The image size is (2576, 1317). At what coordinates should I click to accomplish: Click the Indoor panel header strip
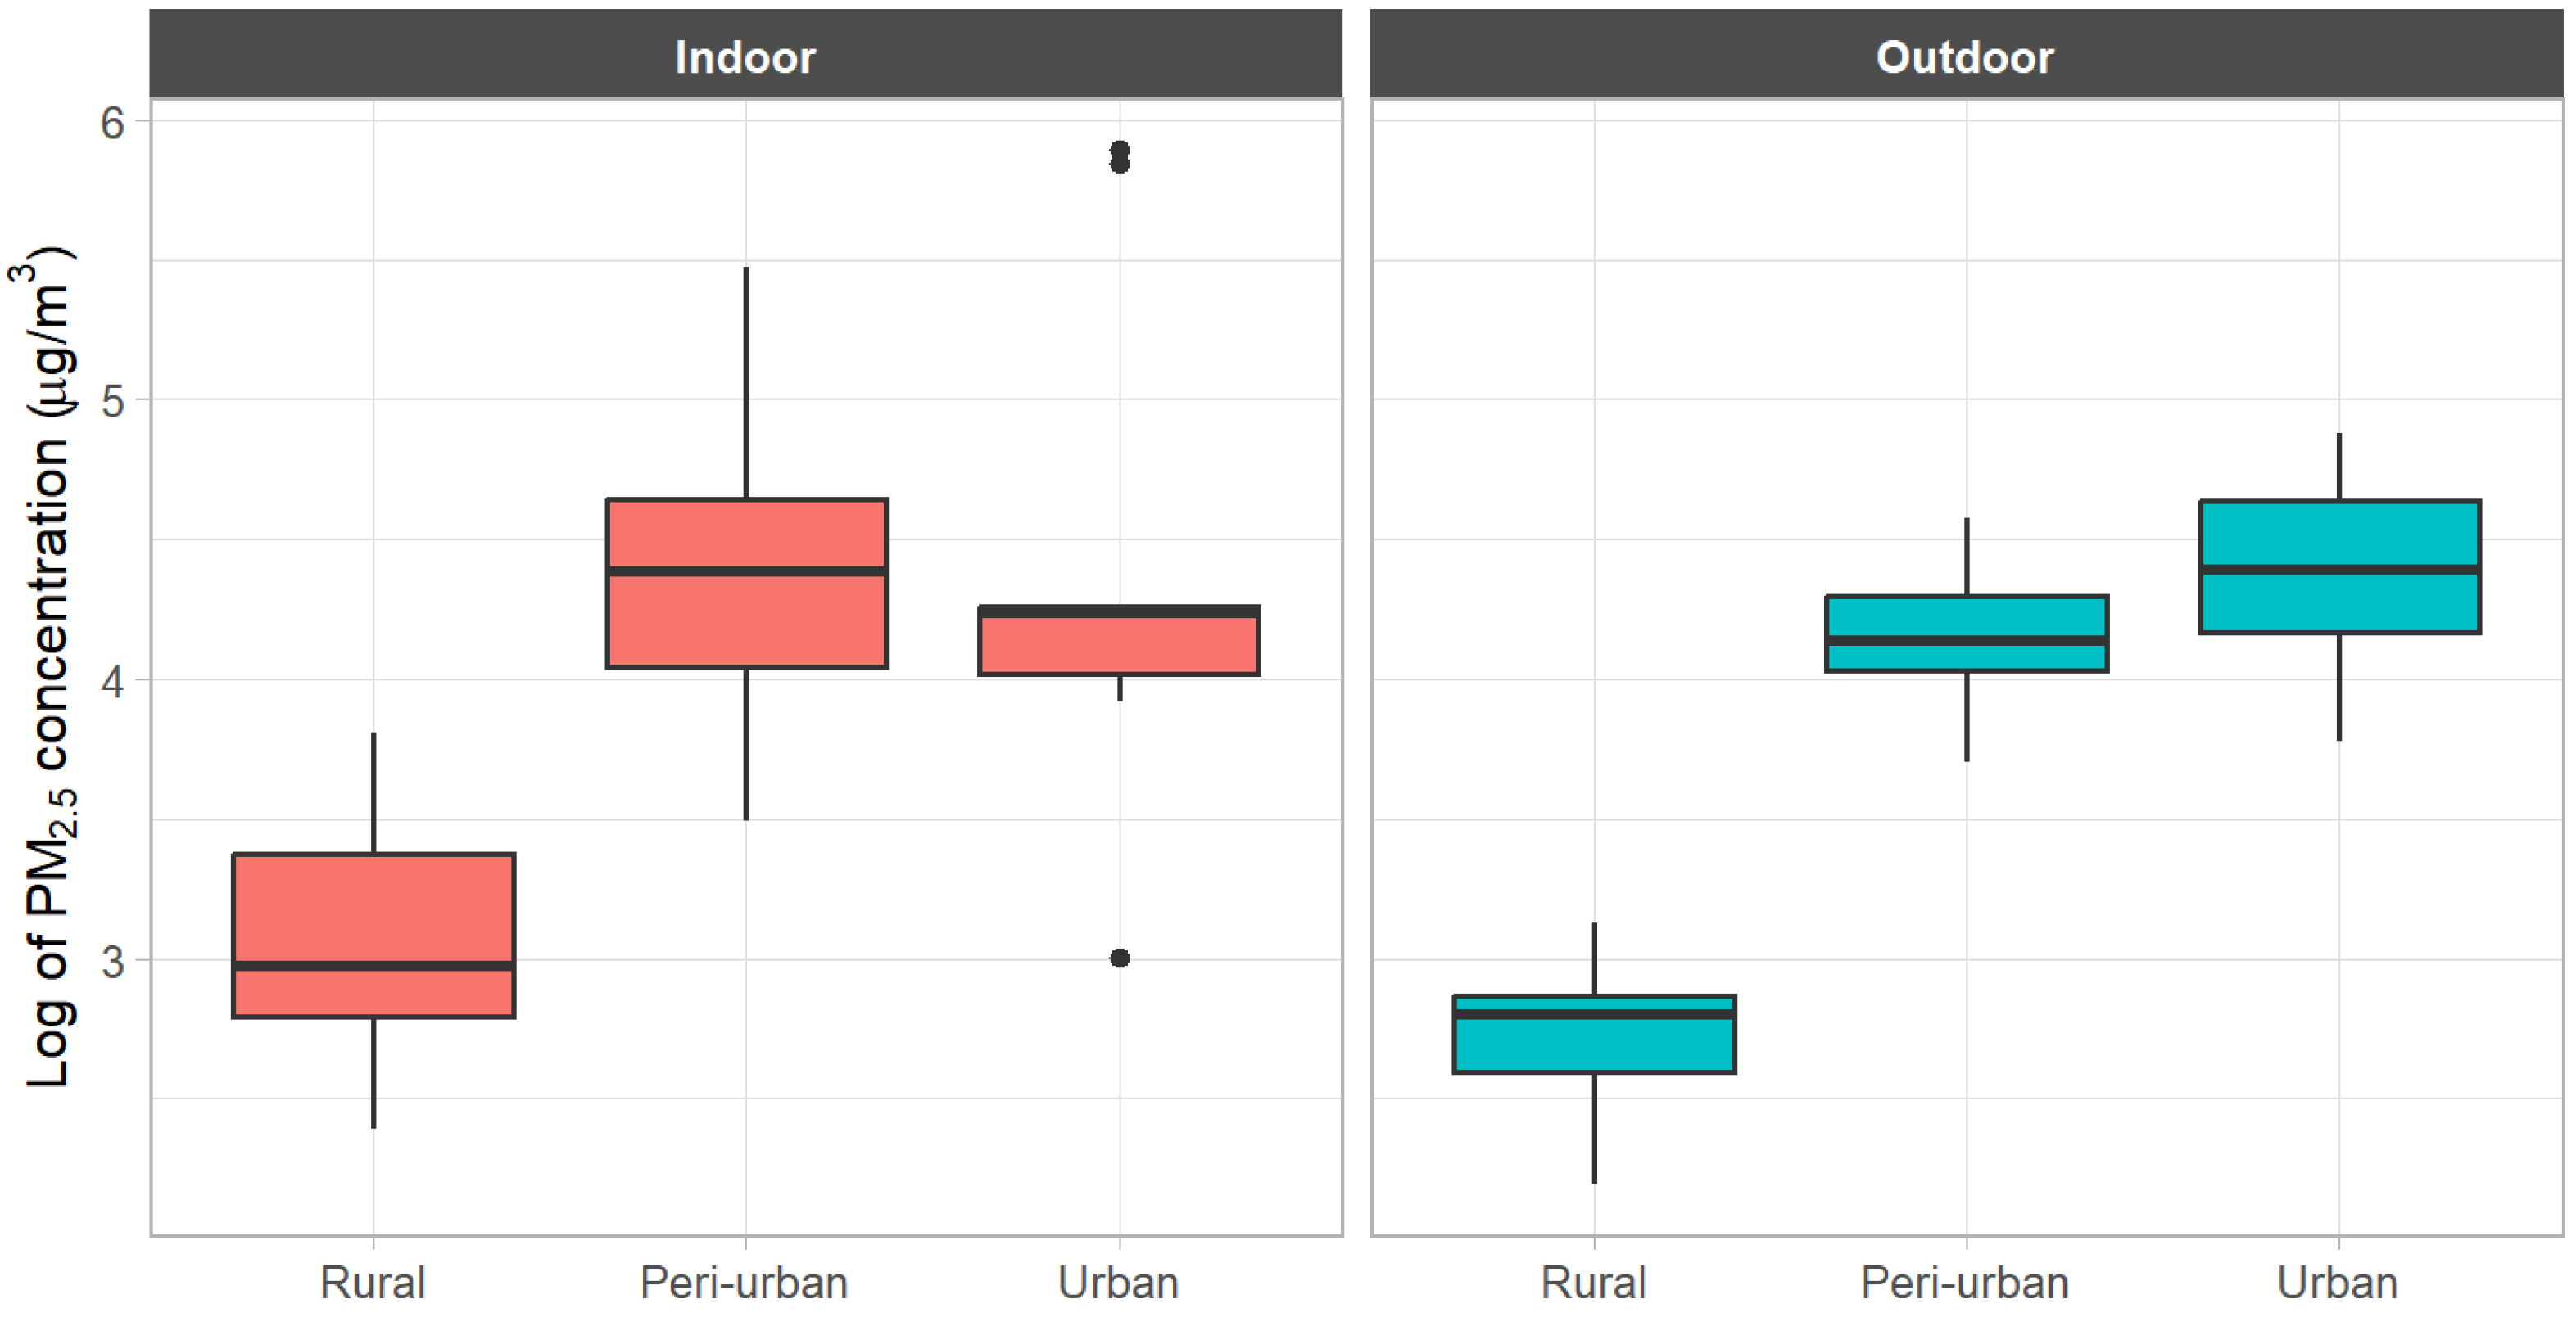coord(745,55)
